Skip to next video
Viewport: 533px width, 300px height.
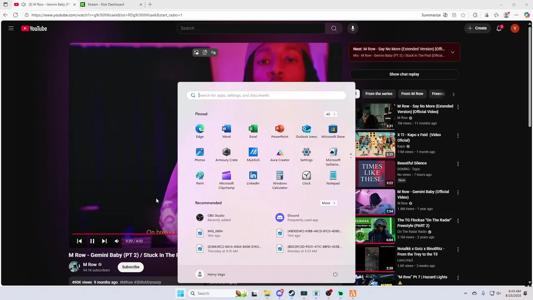(105, 241)
